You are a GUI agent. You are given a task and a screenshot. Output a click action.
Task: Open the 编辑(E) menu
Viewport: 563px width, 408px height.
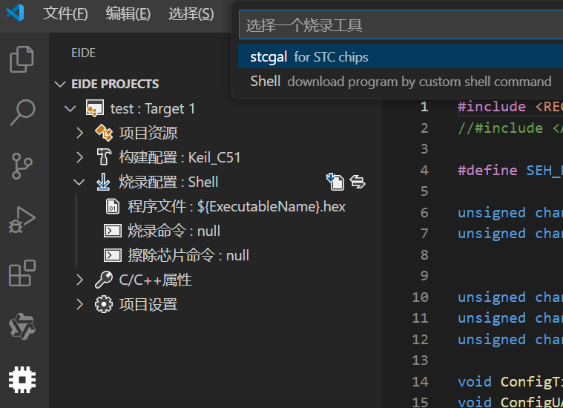point(128,14)
